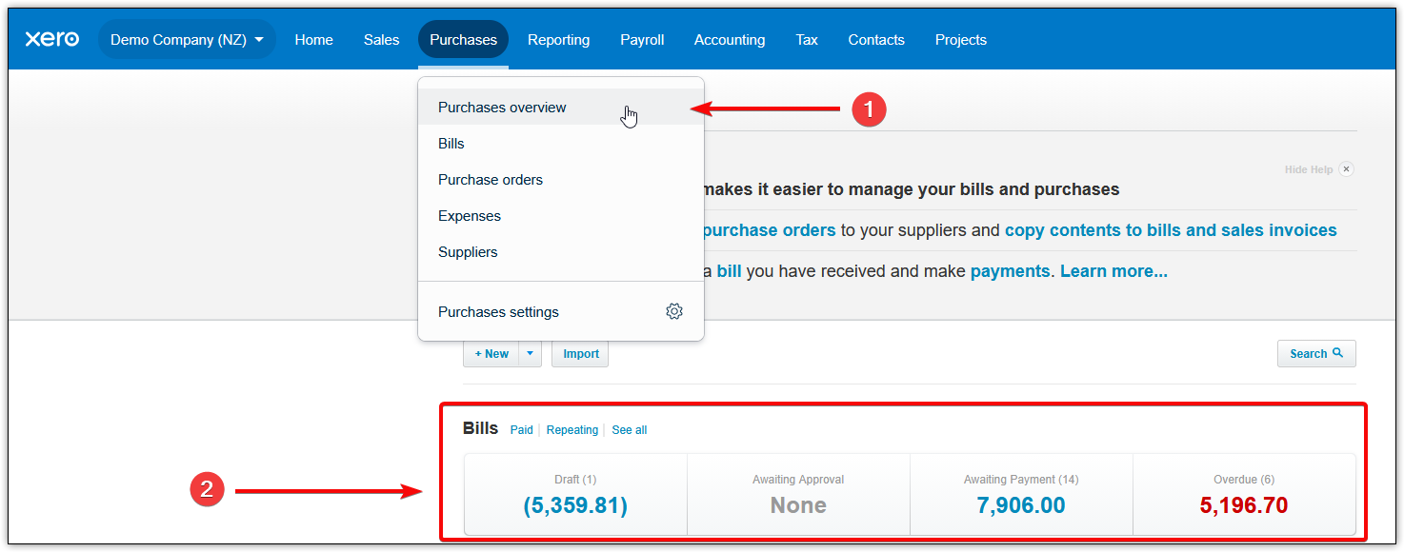Open the Paid bills link

point(521,430)
